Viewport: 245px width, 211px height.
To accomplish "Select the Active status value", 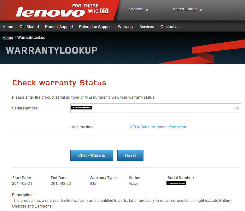I will point(133,184).
